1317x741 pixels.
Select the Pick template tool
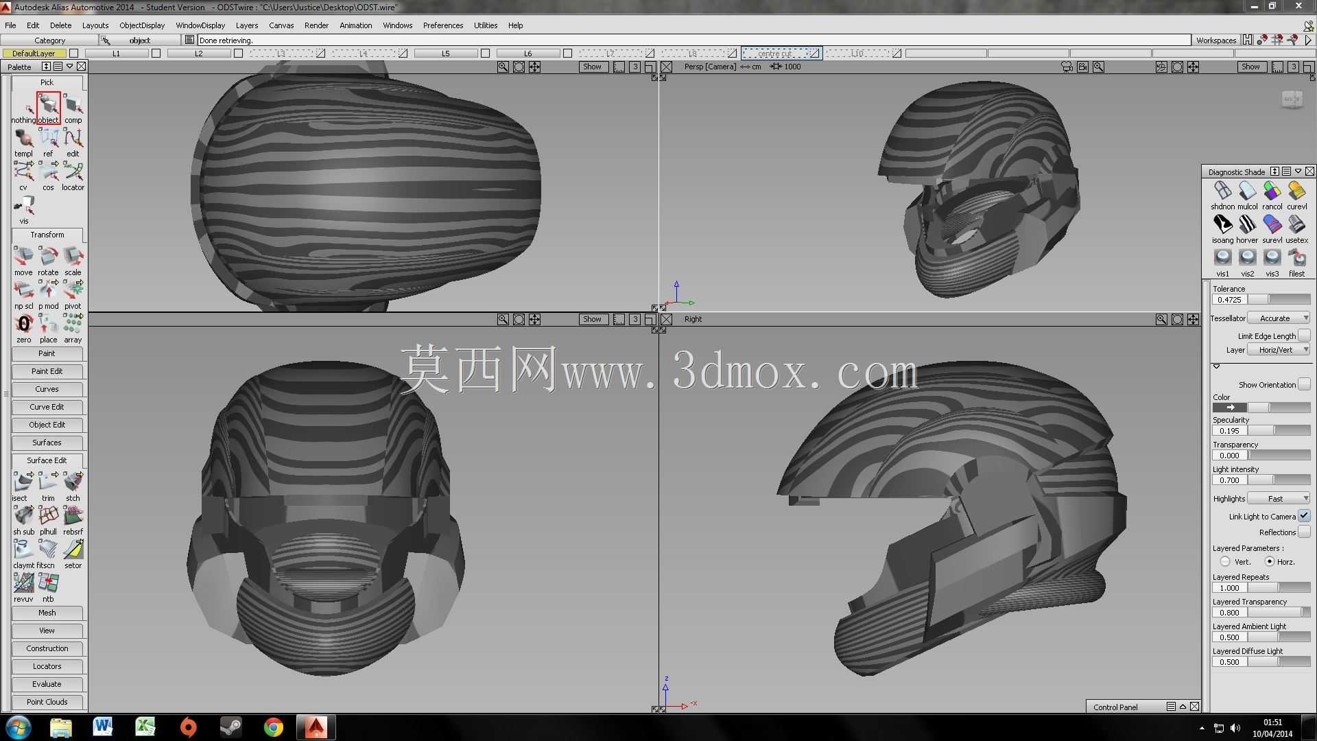click(x=23, y=142)
